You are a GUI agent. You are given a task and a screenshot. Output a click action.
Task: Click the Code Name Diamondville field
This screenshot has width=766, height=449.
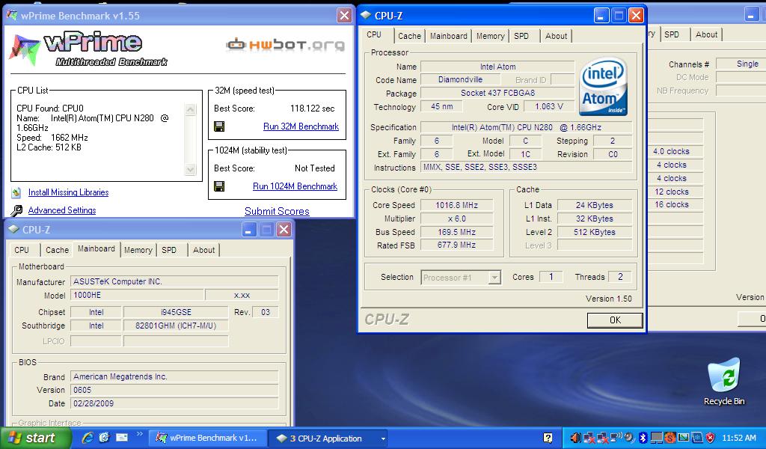(x=460, y=79)
